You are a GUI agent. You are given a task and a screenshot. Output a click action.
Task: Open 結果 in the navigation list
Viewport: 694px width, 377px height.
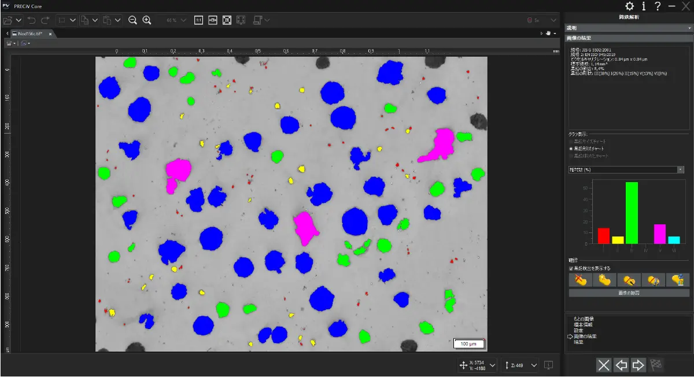coord(578,341)
